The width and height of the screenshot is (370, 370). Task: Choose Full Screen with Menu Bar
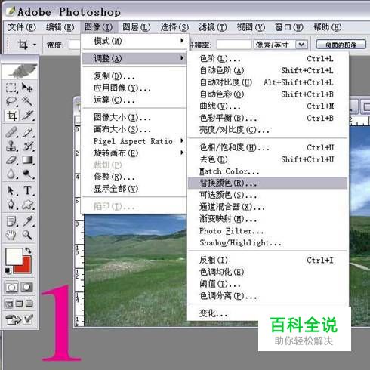(x=19, y=304)
